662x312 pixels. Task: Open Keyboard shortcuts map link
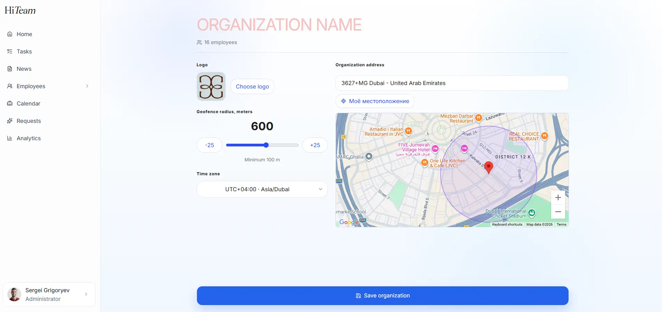(507, 225)
